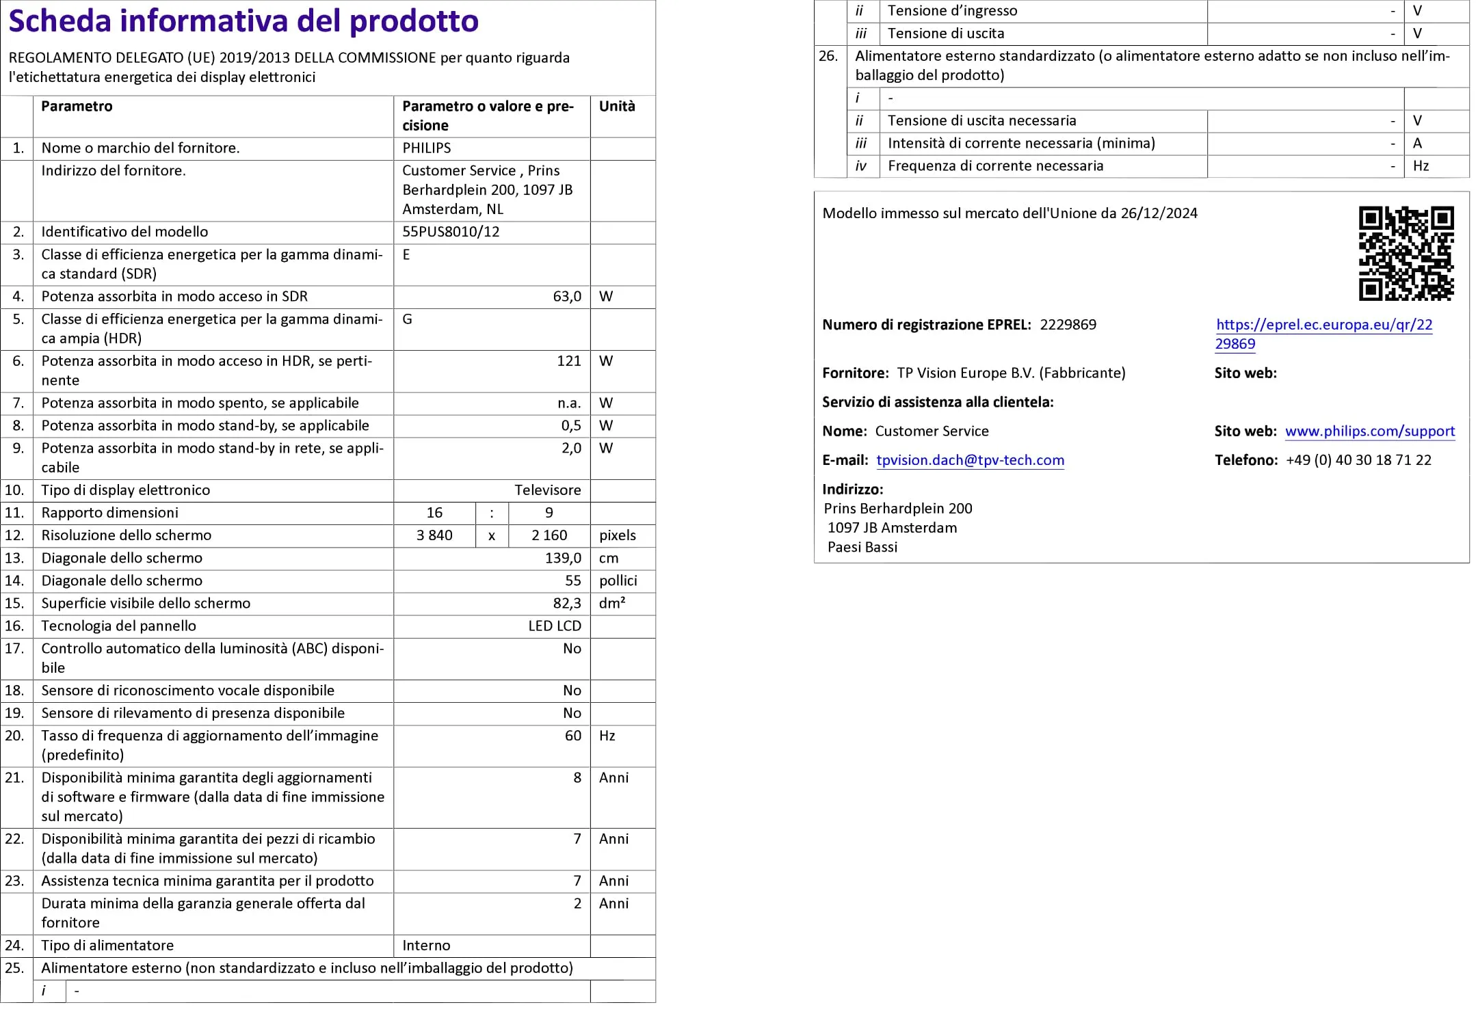Open the eprel.ec.europa.eu QR link

pyautogui.click(x=1323, y=325)
